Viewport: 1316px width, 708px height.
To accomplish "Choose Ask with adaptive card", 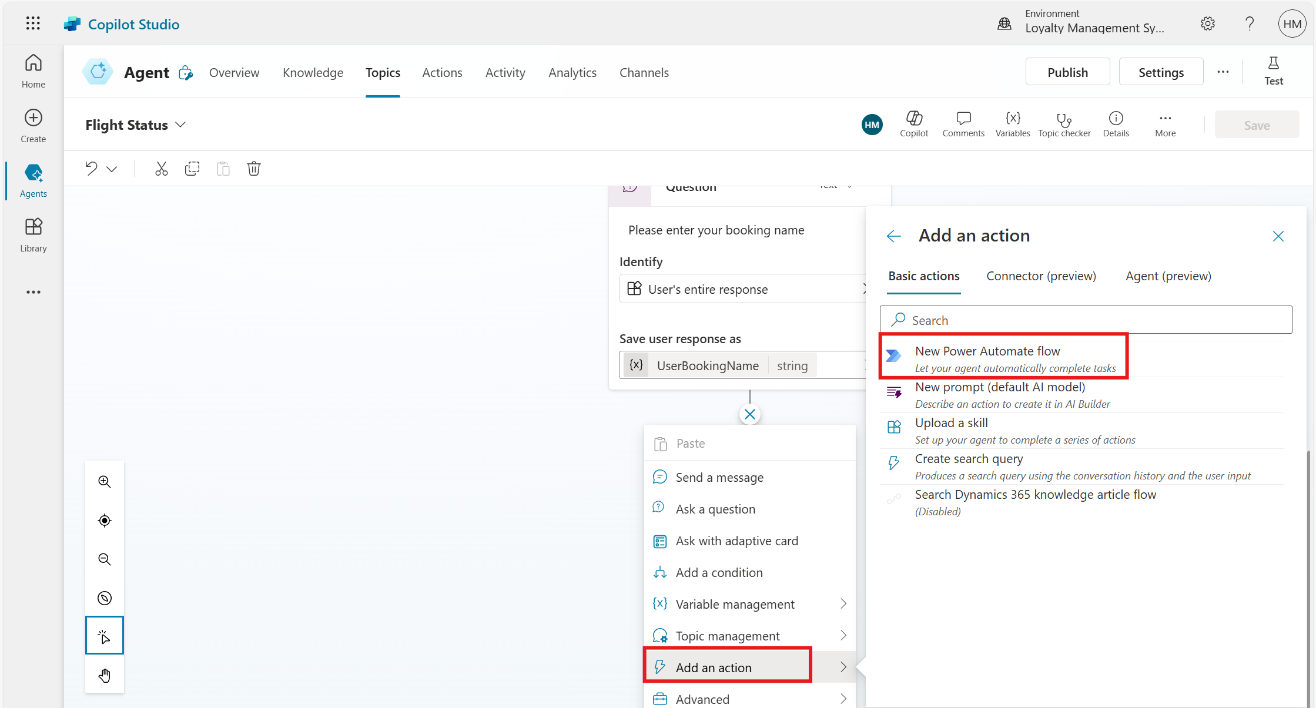I will click(x=736, y=541).
